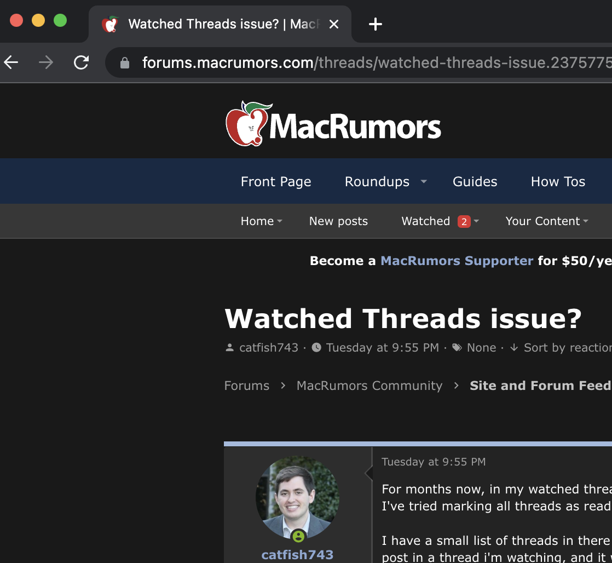Open How Tos section
This screenshot has width=612, height=563.
click(x=558, y=181)
